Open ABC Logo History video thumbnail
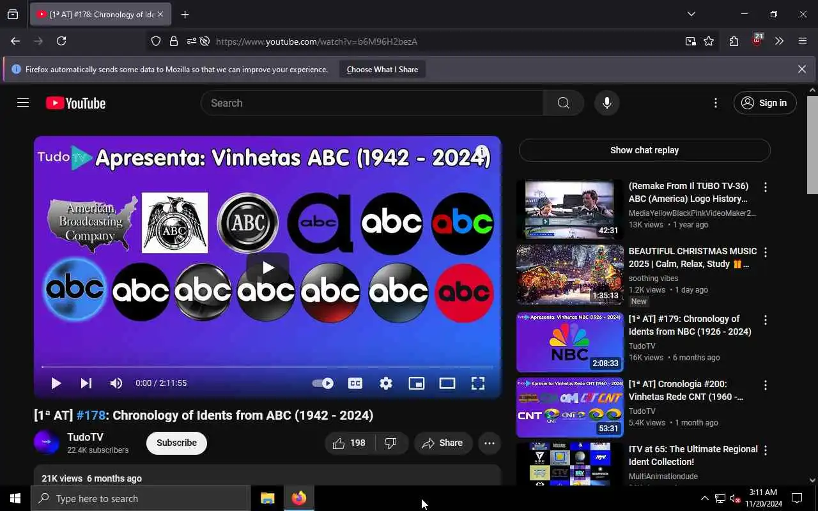818x511 pixels. 570,210
